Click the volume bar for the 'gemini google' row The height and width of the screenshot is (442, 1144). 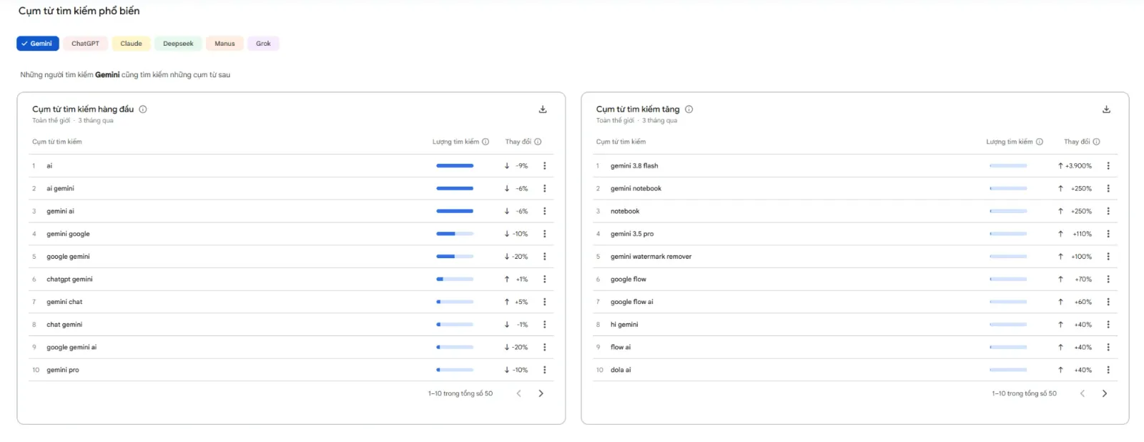coord(455,234)
